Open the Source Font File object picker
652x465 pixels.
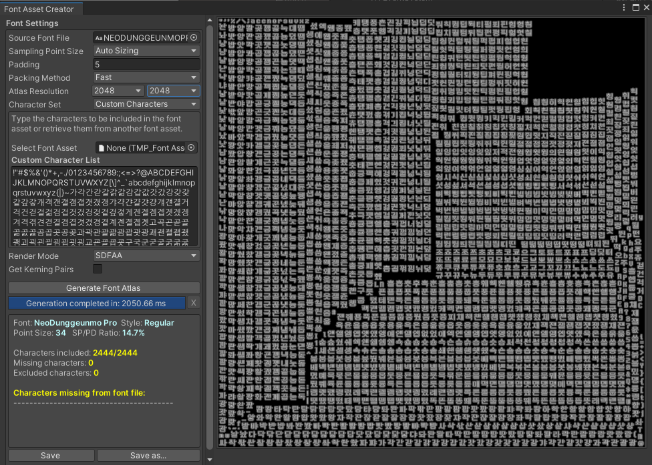click(x=194, y=37)
